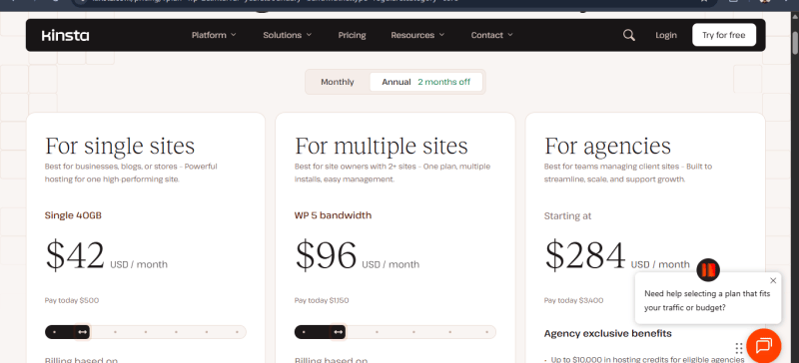Click the 'WP 5 bandwidth' plan label

click(x=333, y=215)
